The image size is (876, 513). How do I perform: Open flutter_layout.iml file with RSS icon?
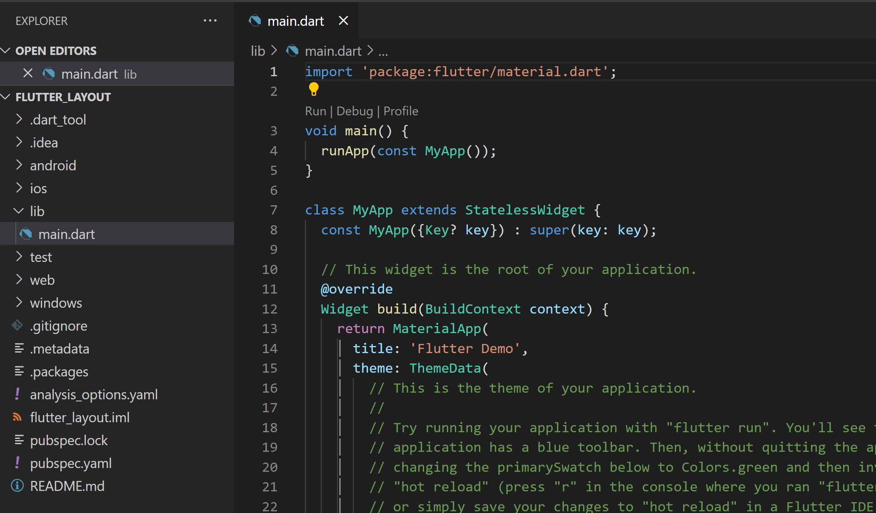coord(80,417)
